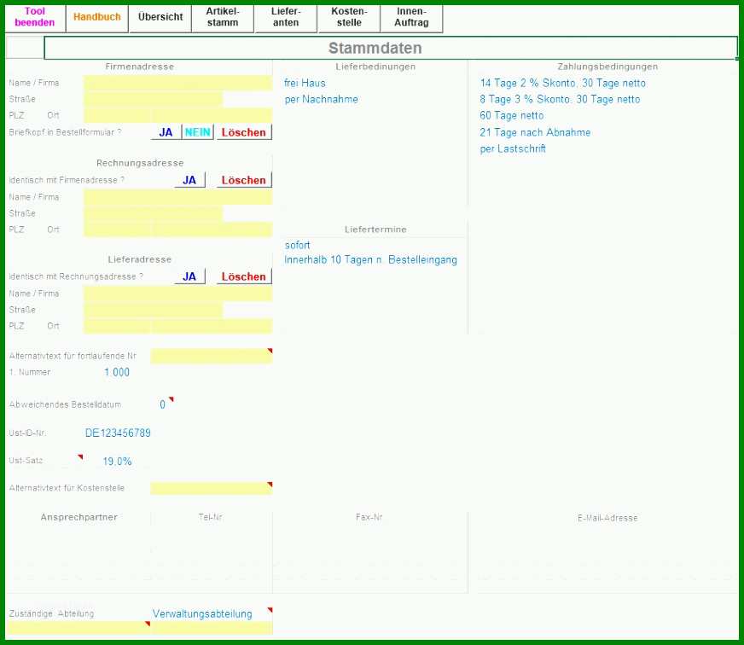This screenshot has height=645, width=744.
Task: Select '60 Tage netto' payment term
Action: (512, 115)
